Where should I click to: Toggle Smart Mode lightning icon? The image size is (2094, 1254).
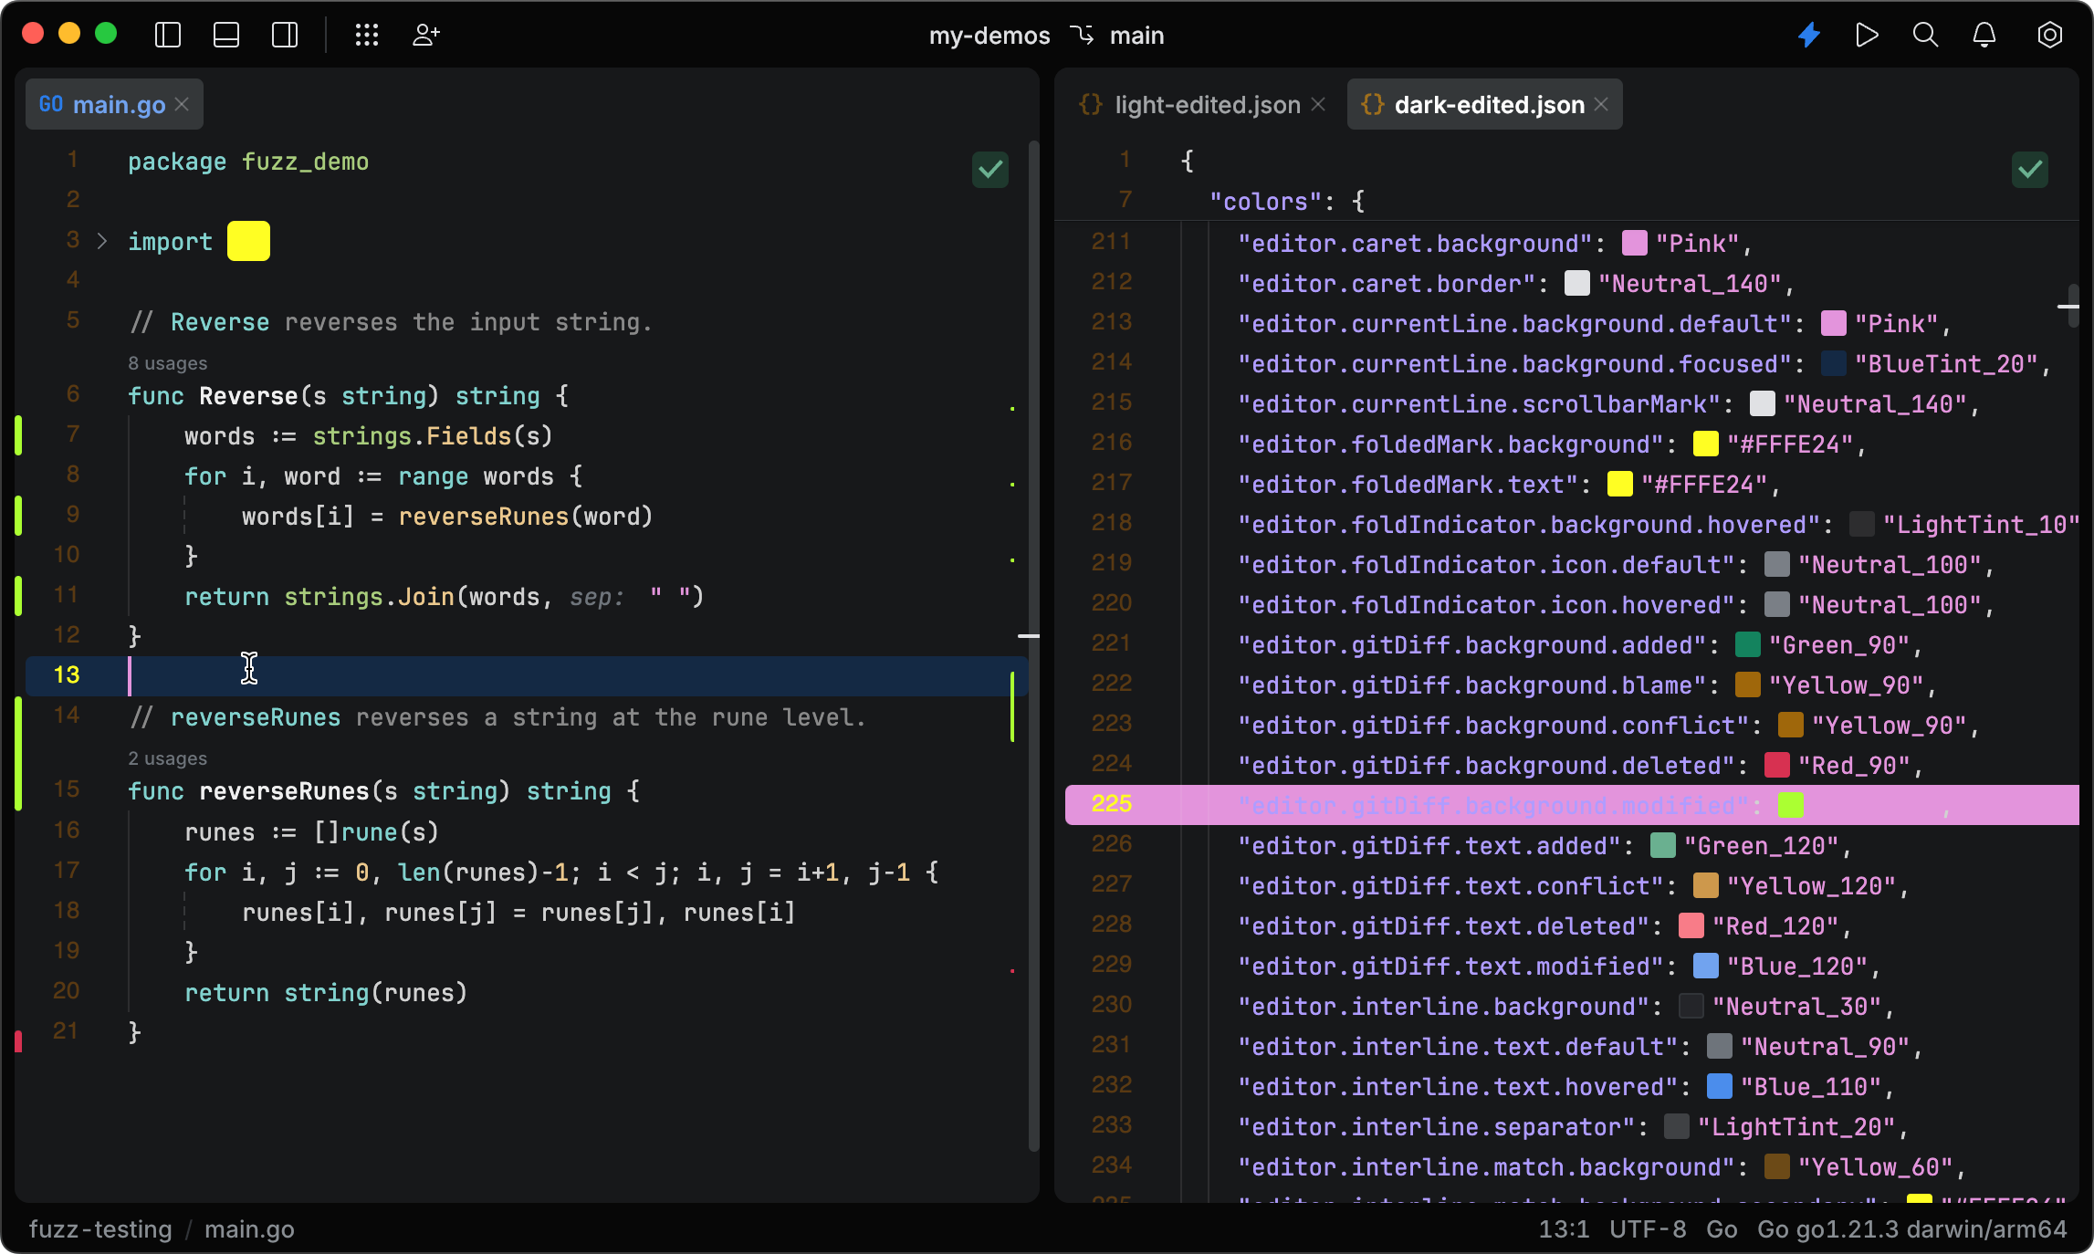click(x=1808, y=35)
